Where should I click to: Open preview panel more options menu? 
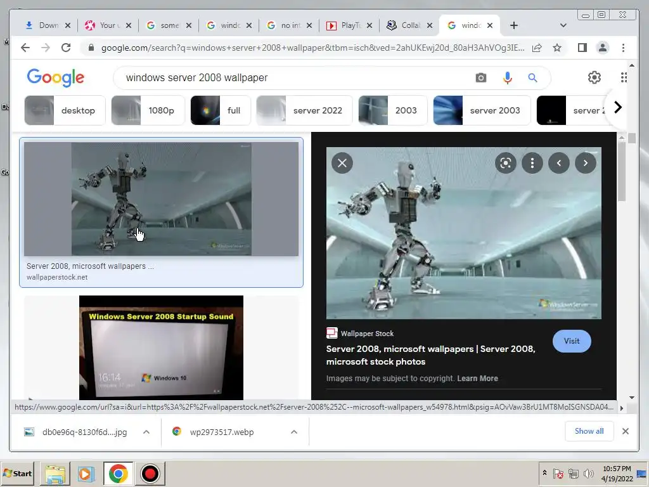coord(532,163)
